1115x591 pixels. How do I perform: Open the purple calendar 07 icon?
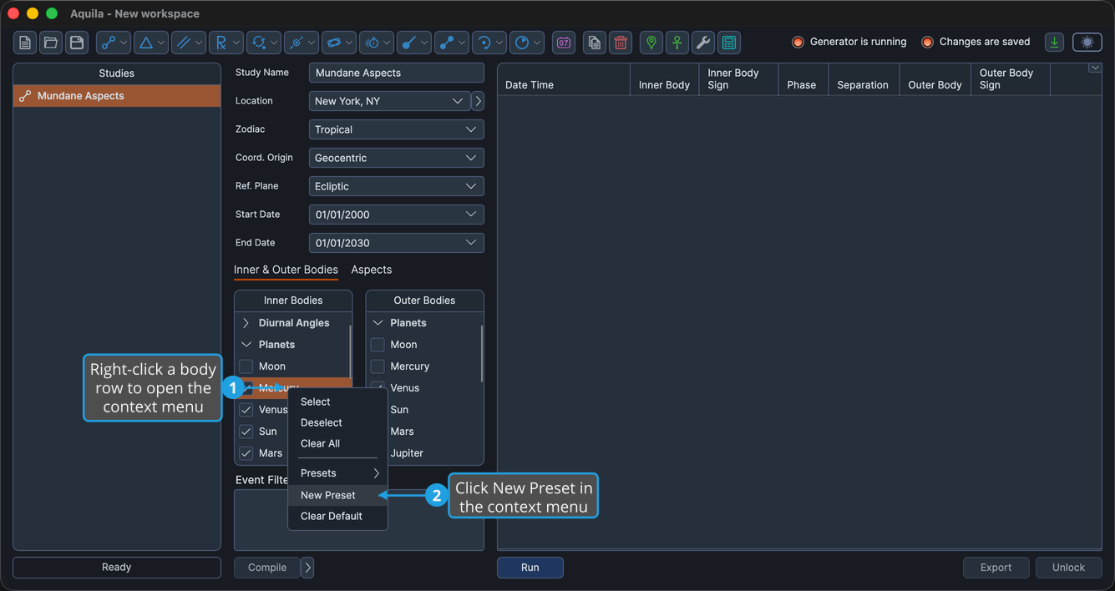pos(564,43)
